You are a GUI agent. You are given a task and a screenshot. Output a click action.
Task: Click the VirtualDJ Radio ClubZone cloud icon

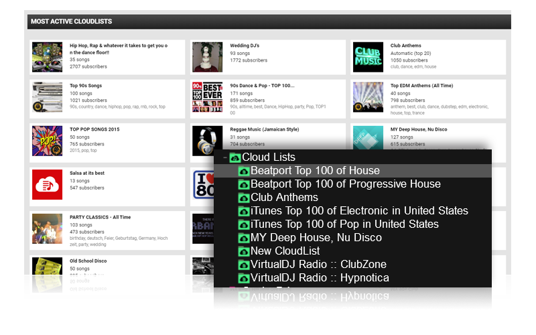click(x=244, y=265)
